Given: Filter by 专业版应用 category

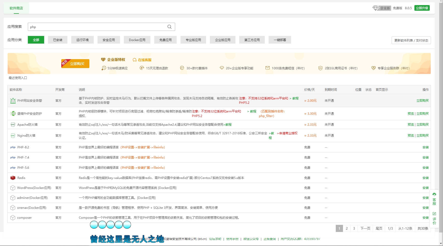Looking at the screenshot, I should coord(193,40).
